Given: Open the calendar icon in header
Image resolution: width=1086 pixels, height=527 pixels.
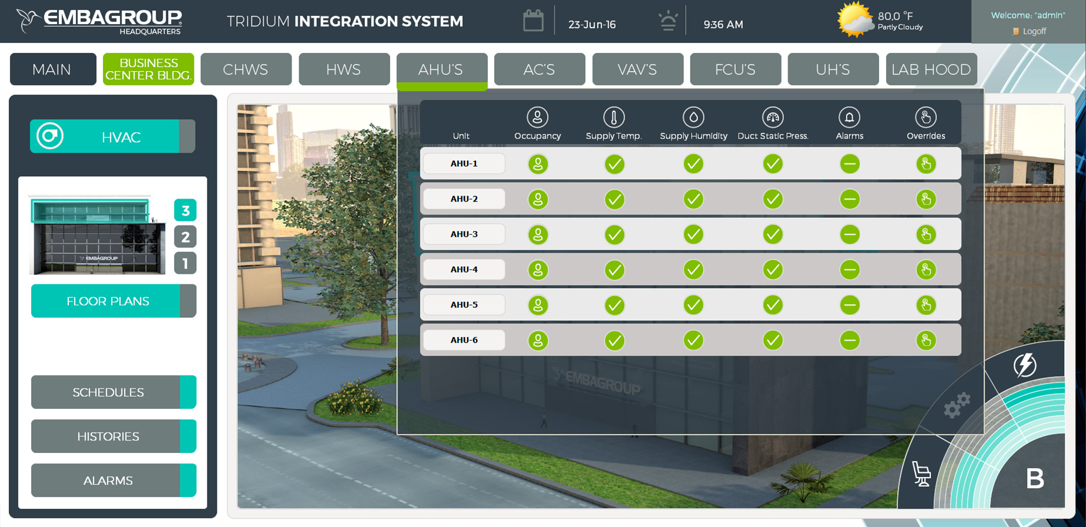Looking at the screenshot, I should click(533, 21).
